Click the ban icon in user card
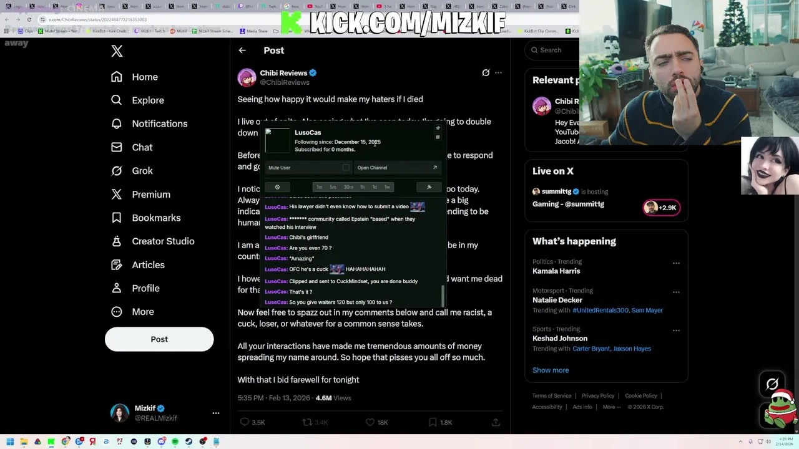 click(x=277, y=187)
